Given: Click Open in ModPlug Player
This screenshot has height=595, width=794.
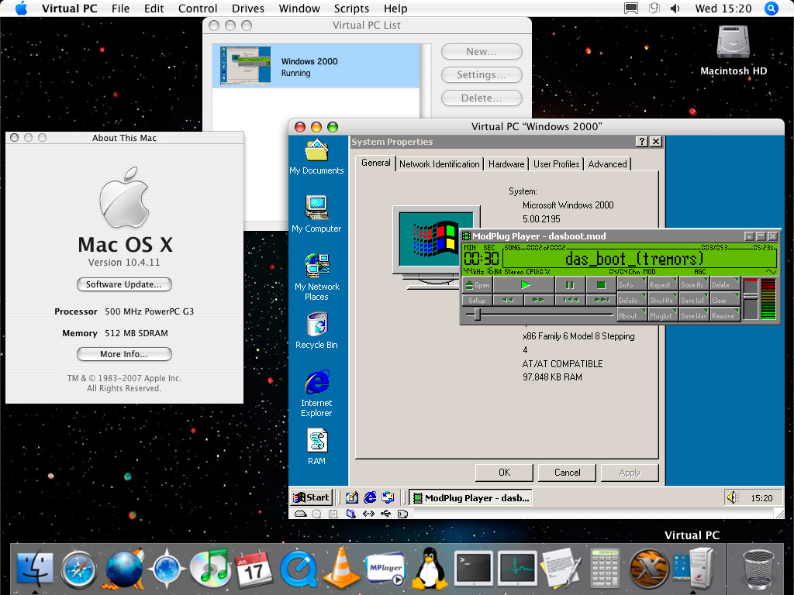Looking at the screenshot, I should (477, 285).
